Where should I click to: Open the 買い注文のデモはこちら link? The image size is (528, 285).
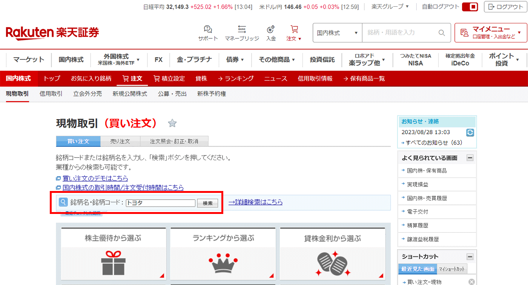95,178
